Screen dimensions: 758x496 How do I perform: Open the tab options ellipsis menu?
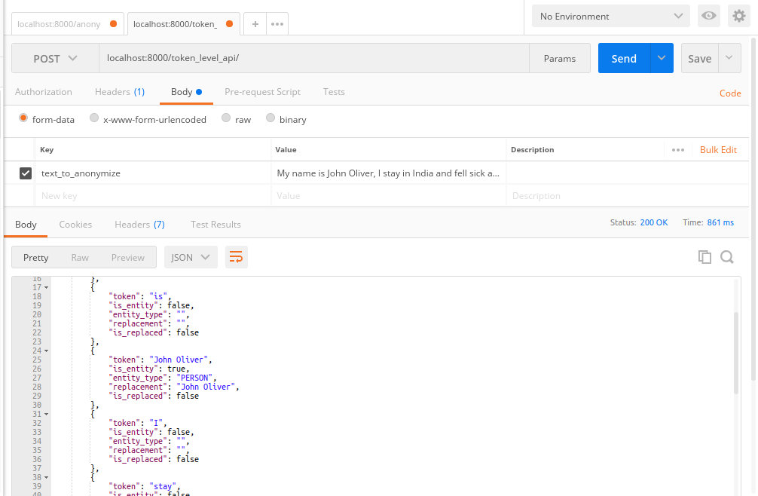click(277, 23)
